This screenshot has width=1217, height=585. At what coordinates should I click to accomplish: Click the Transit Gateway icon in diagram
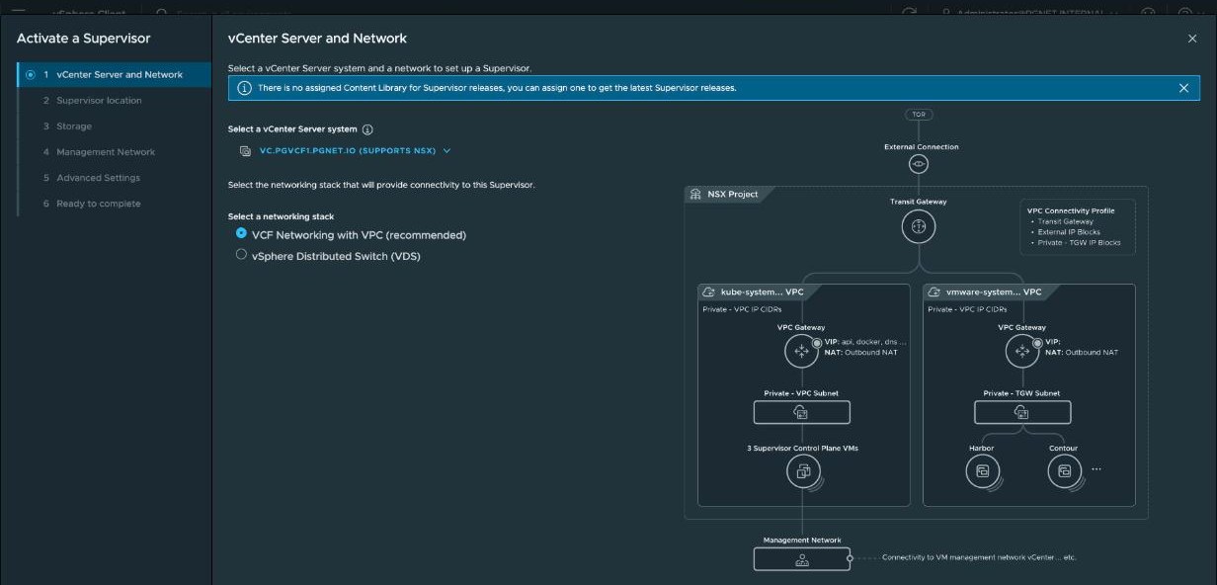point(919,226)
